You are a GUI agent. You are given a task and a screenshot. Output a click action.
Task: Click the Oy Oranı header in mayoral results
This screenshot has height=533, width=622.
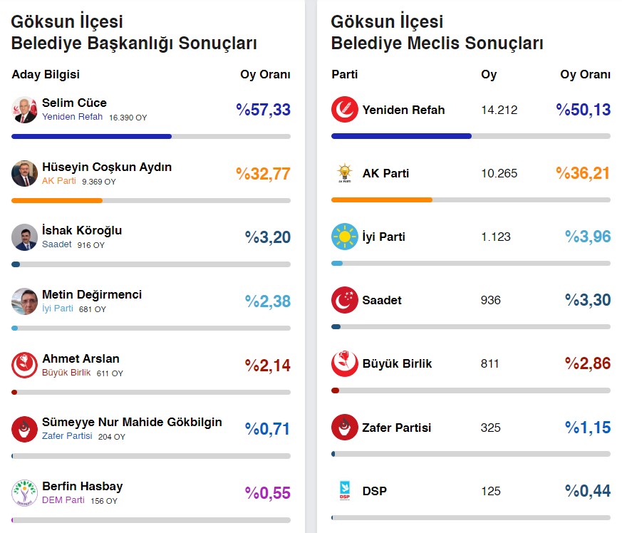(265, 75)
